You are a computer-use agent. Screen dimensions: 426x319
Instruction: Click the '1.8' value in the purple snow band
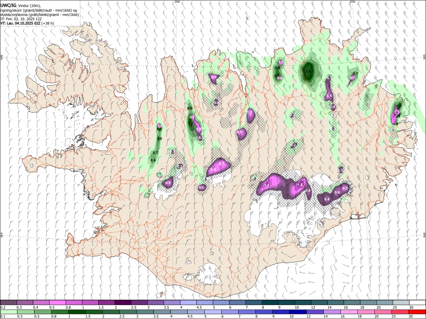point(300,185)
